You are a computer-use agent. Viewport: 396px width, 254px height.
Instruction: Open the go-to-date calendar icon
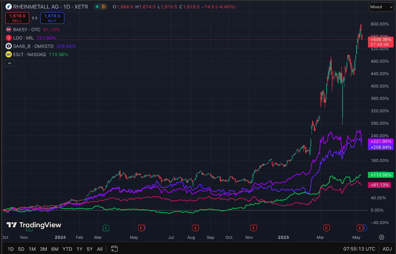click(114, 249)
